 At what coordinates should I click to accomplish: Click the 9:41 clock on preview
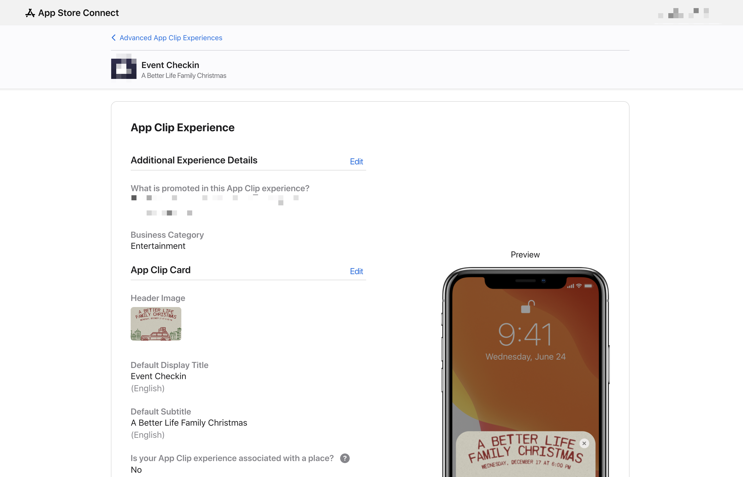click(x=525, y=334)
